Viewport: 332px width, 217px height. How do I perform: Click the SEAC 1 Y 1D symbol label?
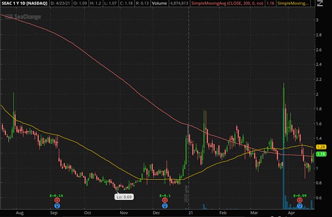click(x=24, y=3)
